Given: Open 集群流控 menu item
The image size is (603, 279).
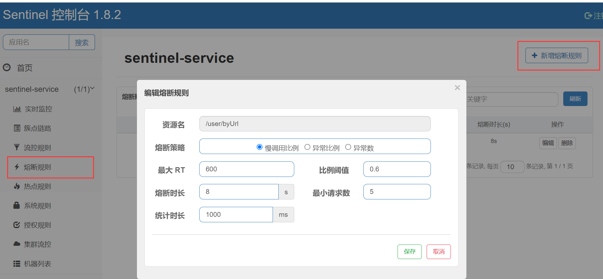Looking at the screenshot, I should click(37, 244).
